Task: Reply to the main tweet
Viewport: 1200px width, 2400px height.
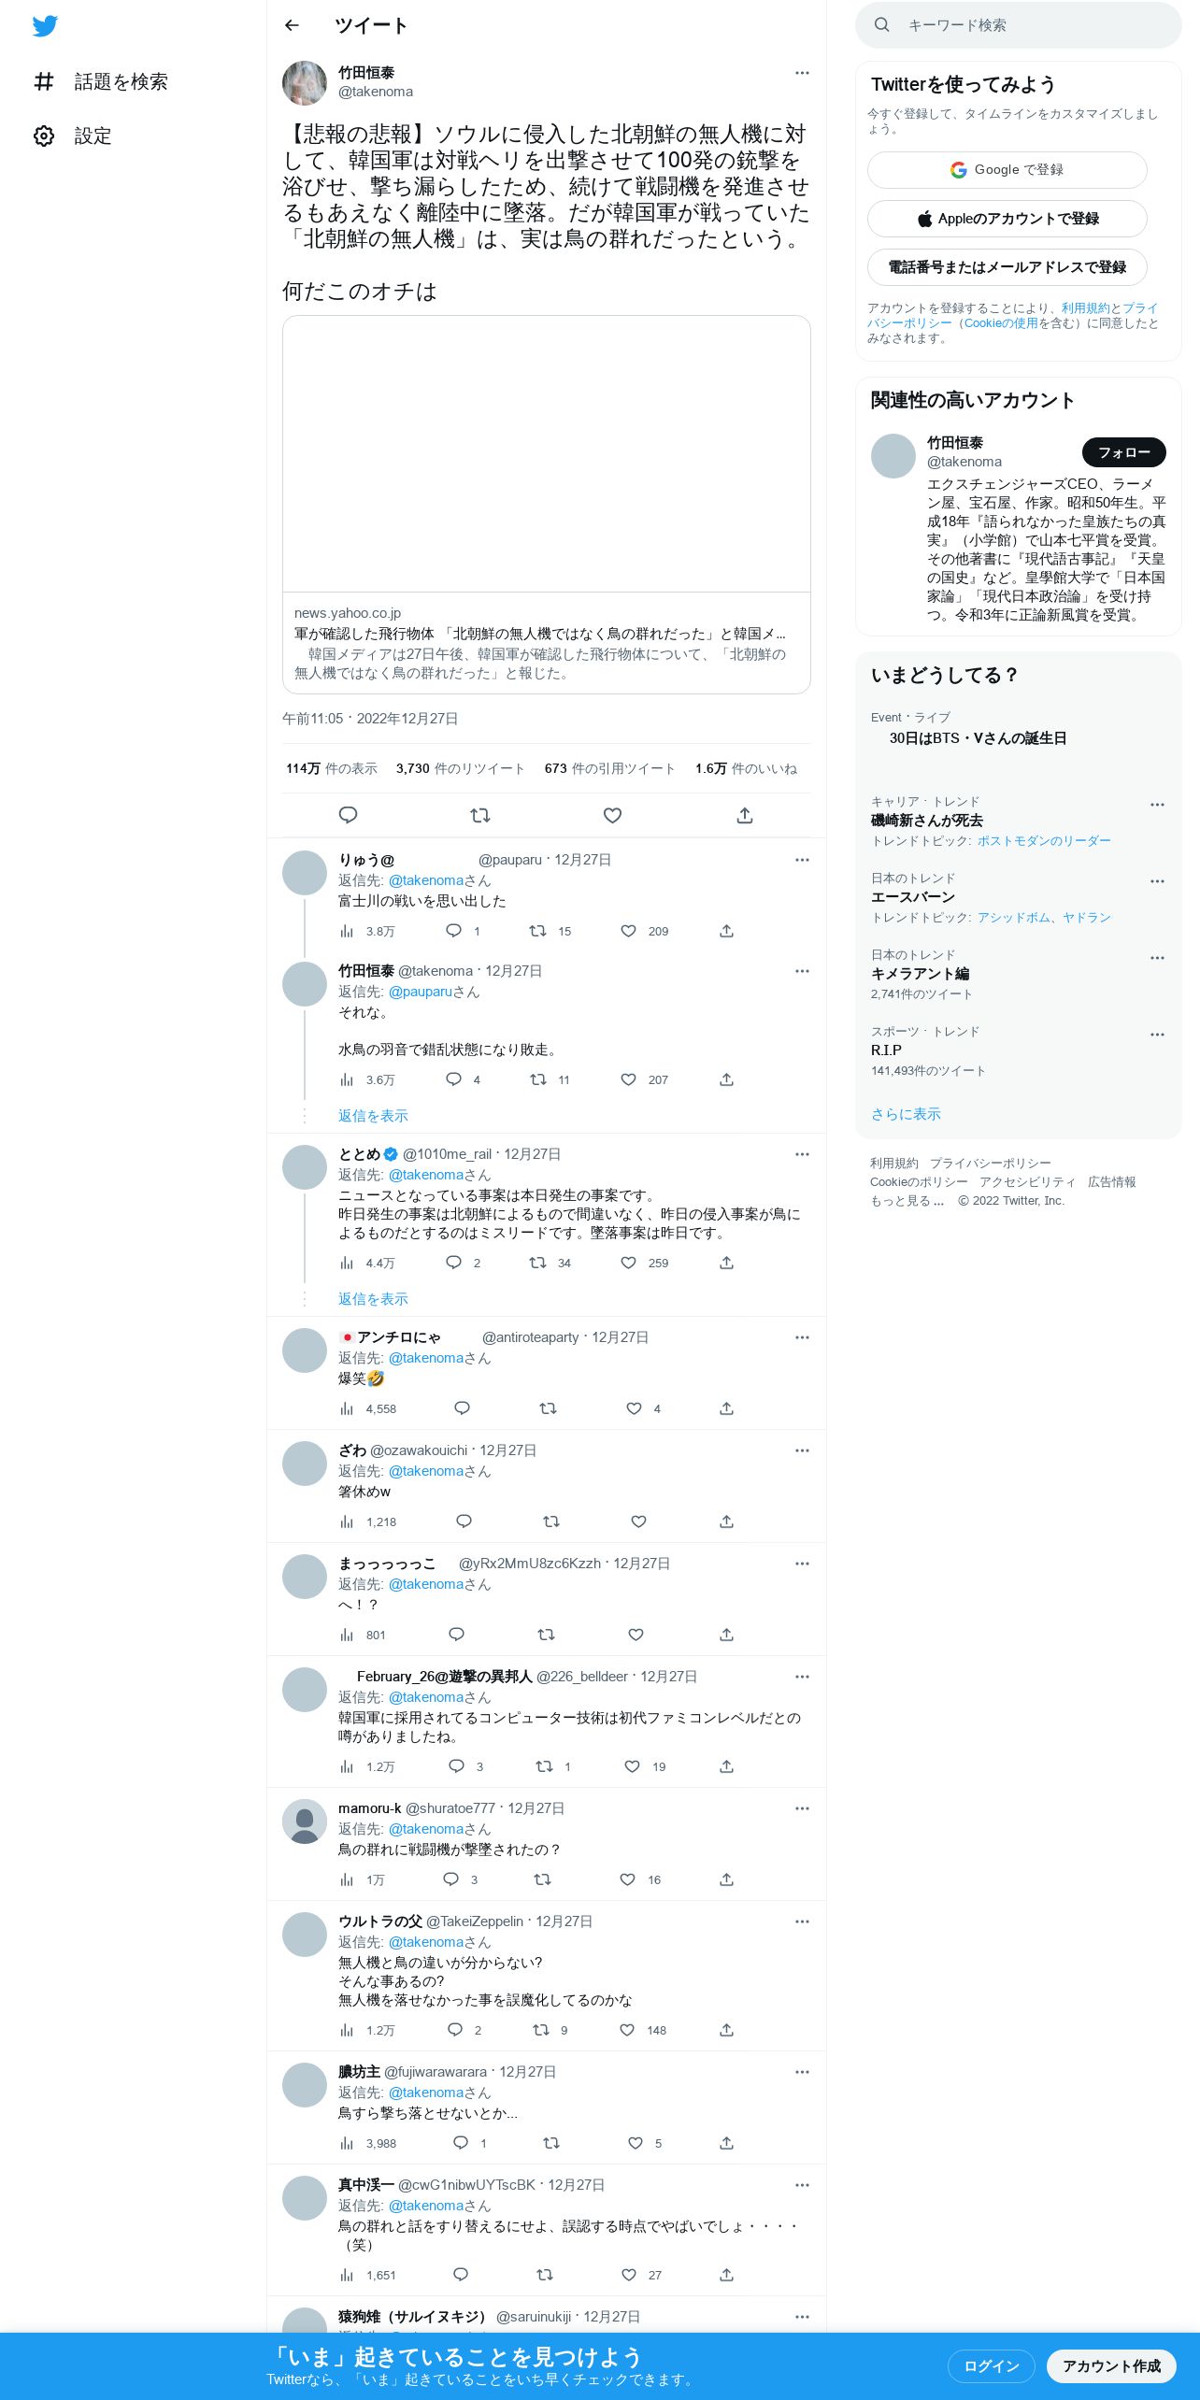Action: 348,815
